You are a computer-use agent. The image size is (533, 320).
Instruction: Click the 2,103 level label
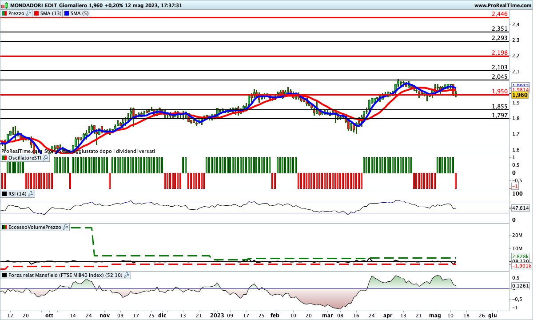(500, 68)
